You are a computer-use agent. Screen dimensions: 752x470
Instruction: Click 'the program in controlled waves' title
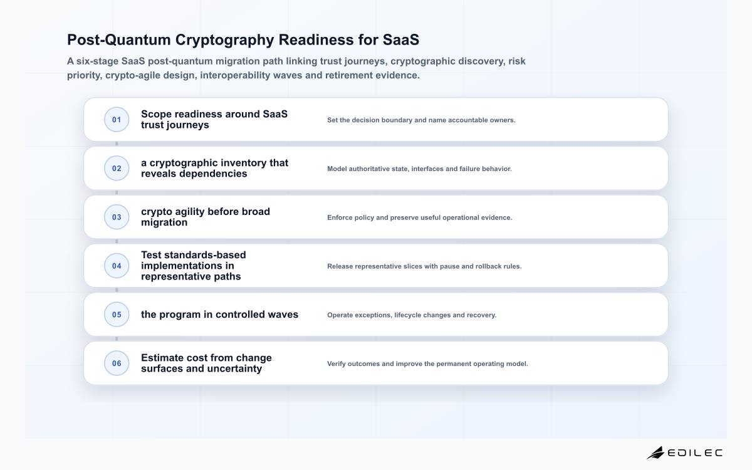(220, 315)
